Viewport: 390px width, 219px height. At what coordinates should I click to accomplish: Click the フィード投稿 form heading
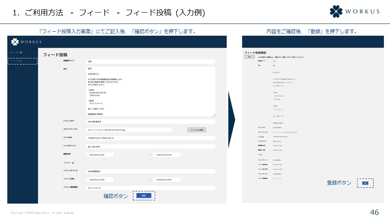[x=55, y=55]
